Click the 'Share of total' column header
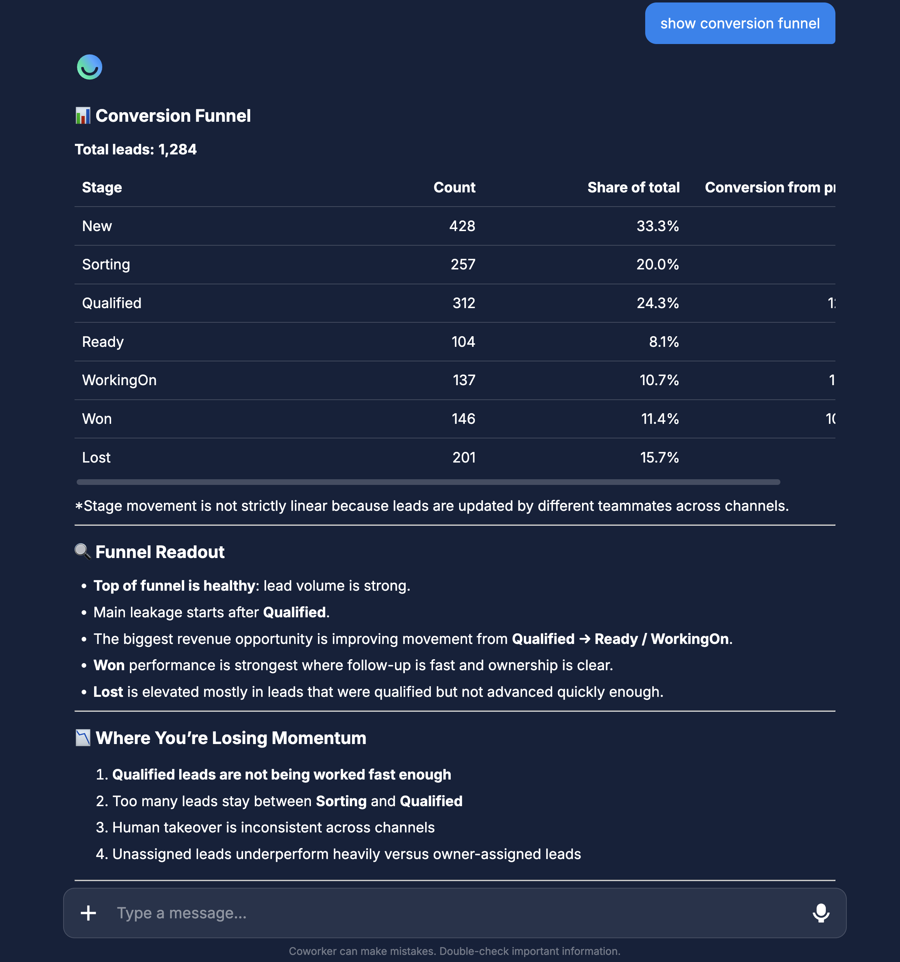 (x=633, y=187)
